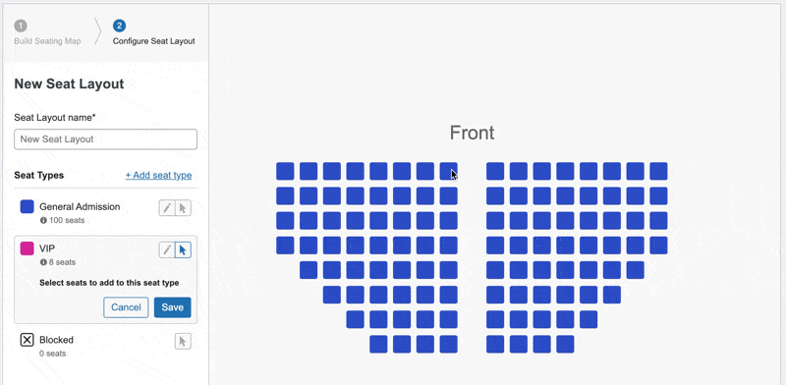This screenshot has width=786, height=385.
Task: Click the VIP pencil edit icon
Action: tap(167, 249)
